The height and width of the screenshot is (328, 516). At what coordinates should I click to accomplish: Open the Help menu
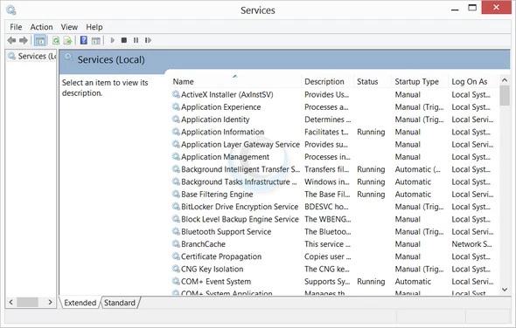pos(94,27)
